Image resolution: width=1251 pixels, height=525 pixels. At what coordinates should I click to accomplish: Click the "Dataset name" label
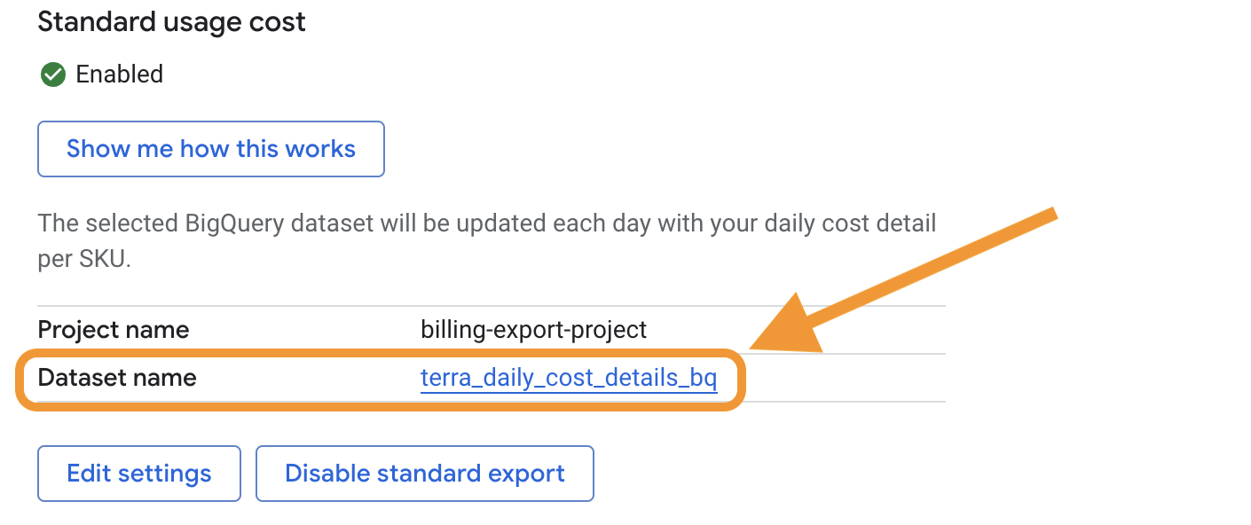(x=117, y=379)
